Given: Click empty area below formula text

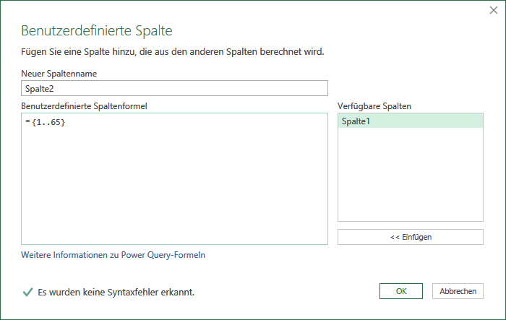Looking at the screenshot, I should [174, 187].
